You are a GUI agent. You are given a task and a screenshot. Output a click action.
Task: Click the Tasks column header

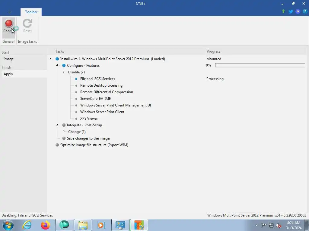[59, 51]
